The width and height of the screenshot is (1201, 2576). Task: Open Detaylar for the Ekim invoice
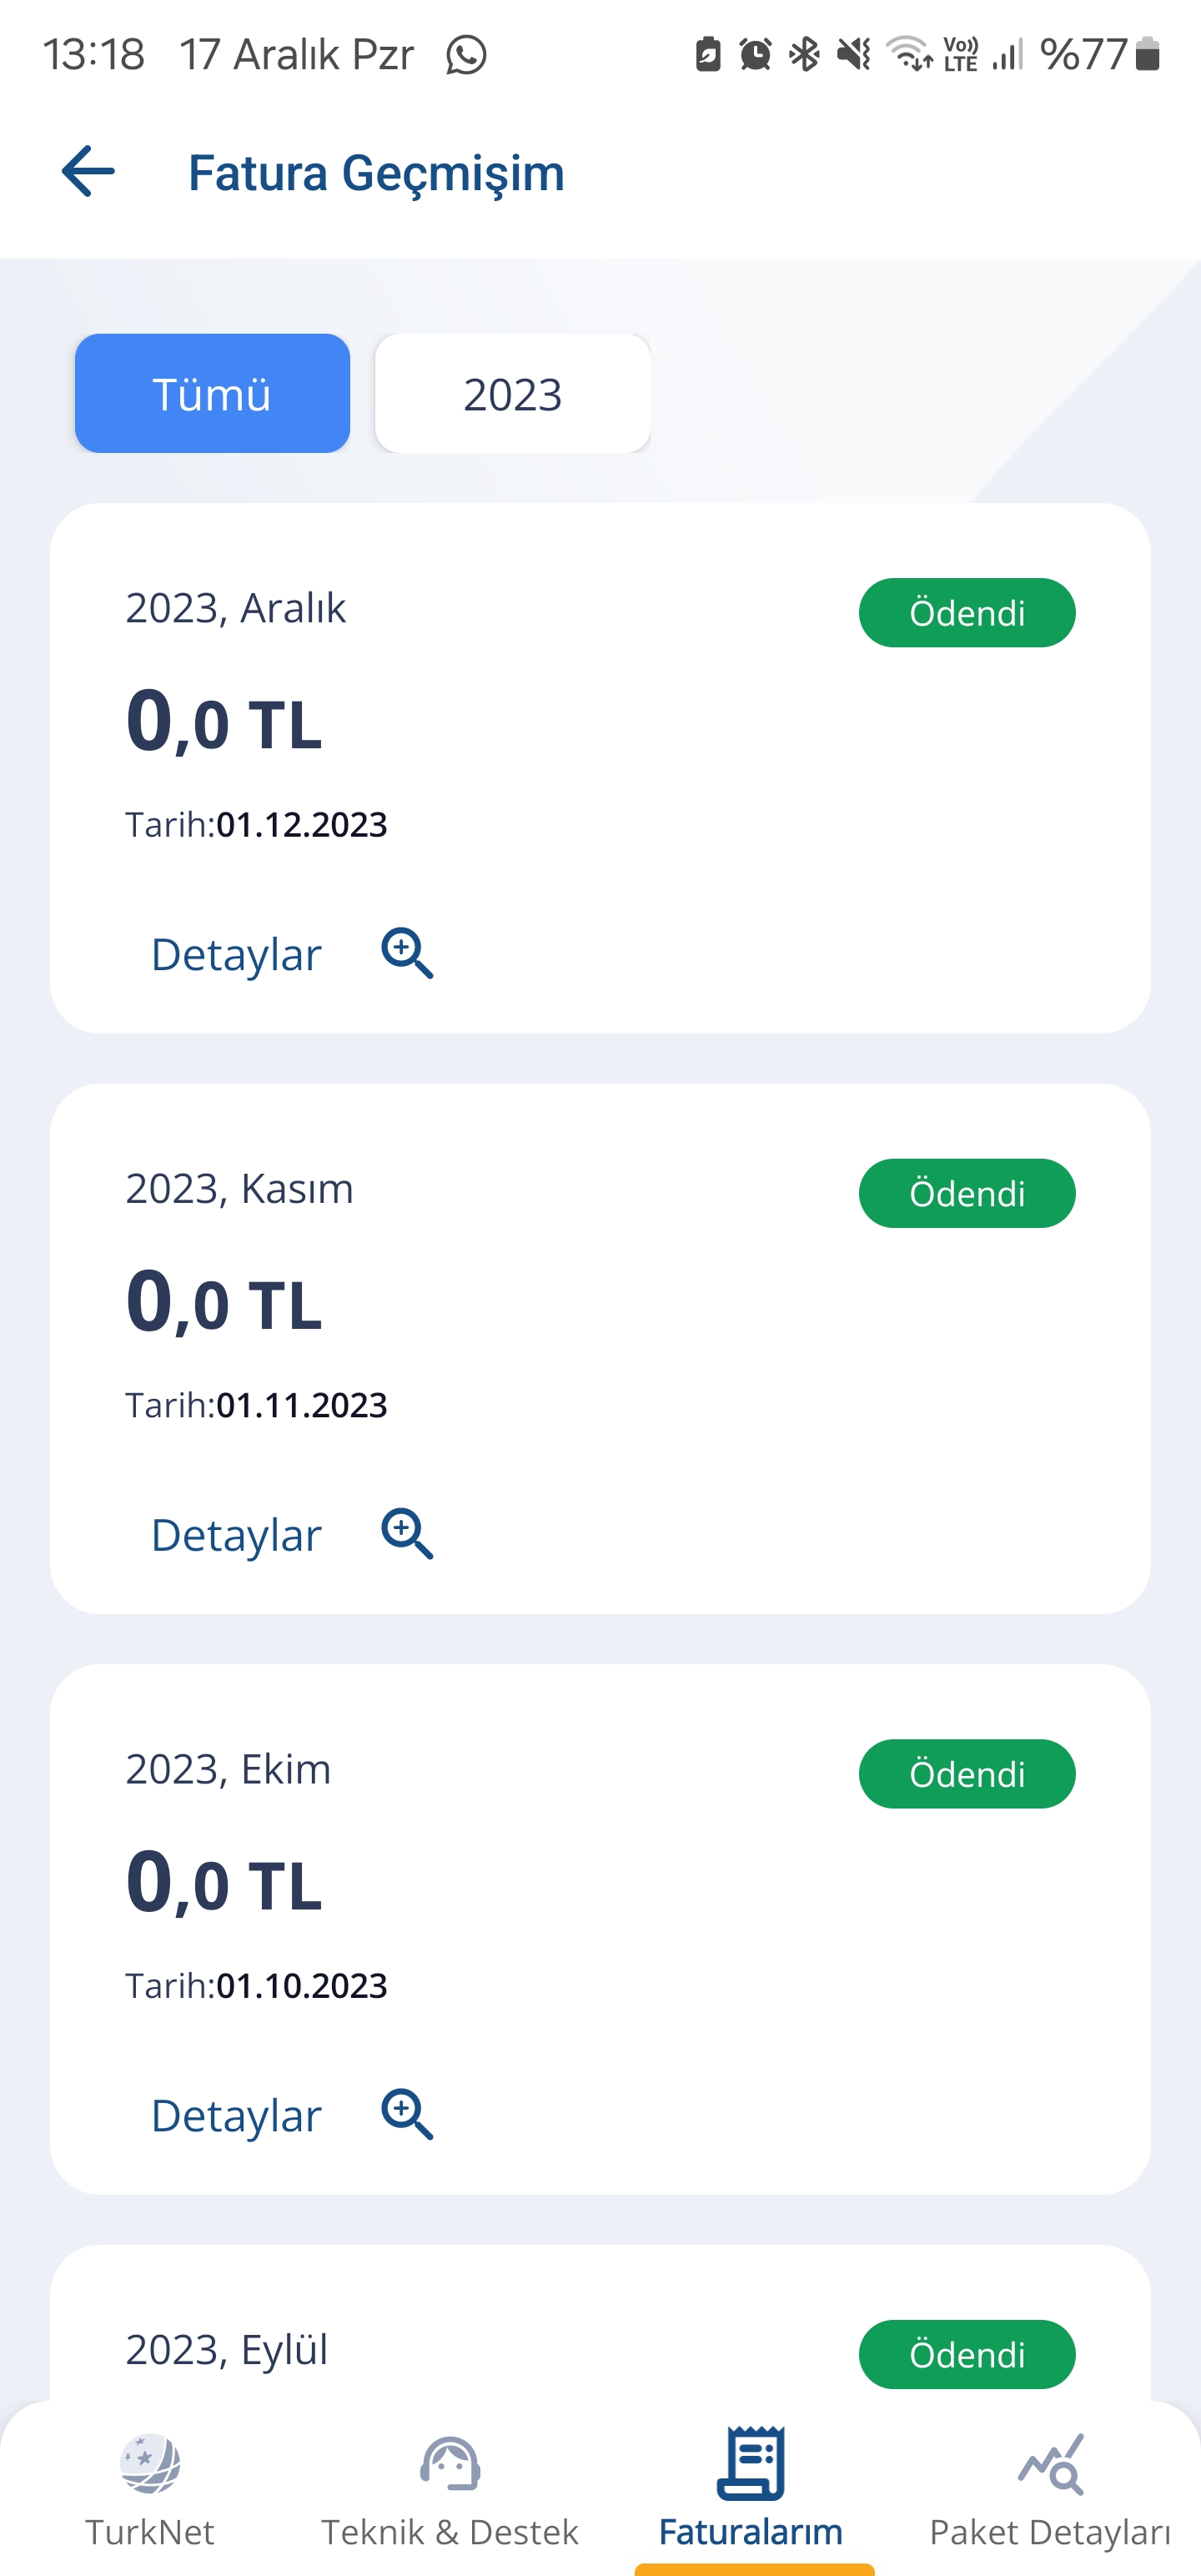click(236, 2115)
